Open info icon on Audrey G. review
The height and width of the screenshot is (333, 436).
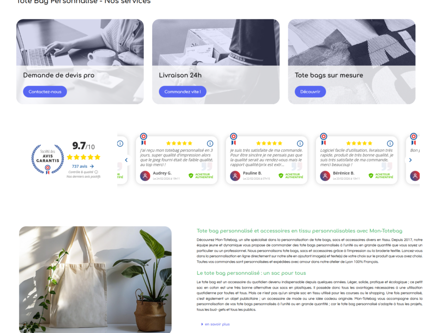[x=210, y=143]
